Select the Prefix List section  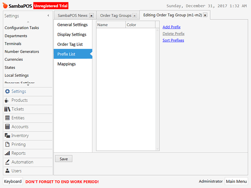pos(73,54)
